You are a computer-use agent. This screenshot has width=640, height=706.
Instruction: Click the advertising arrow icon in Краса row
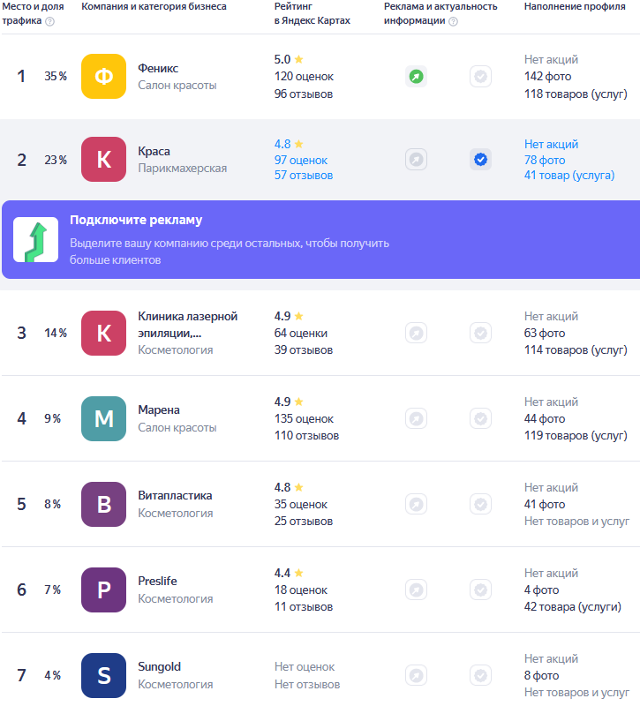[416, 160]
